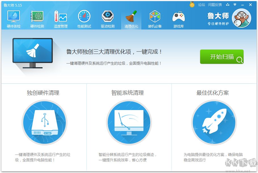Click the skin/update icon beside 问题反馈

click(x=228, y=5)
